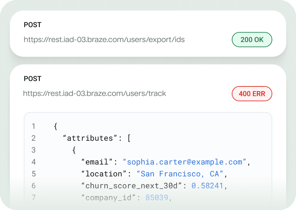
Task: Open the users/track endpoint URL
Action: point(95,93)
